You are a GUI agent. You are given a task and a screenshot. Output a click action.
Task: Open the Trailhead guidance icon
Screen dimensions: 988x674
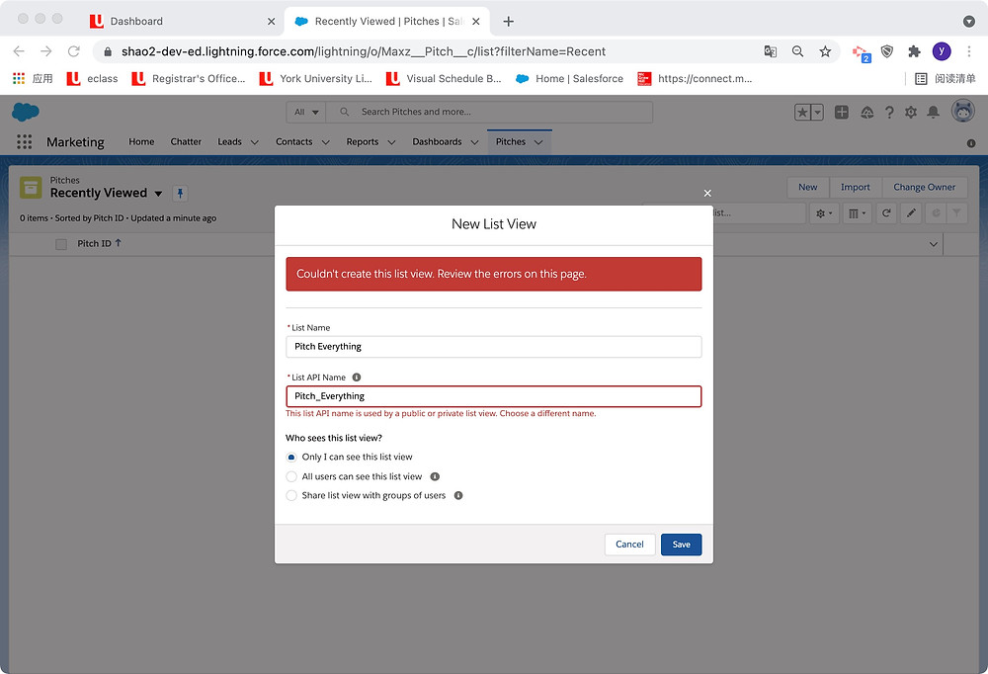(867, 113)
